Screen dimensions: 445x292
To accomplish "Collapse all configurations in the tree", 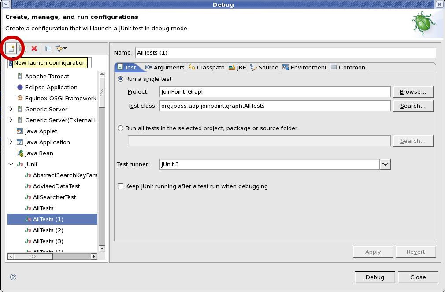I will 48,48.
